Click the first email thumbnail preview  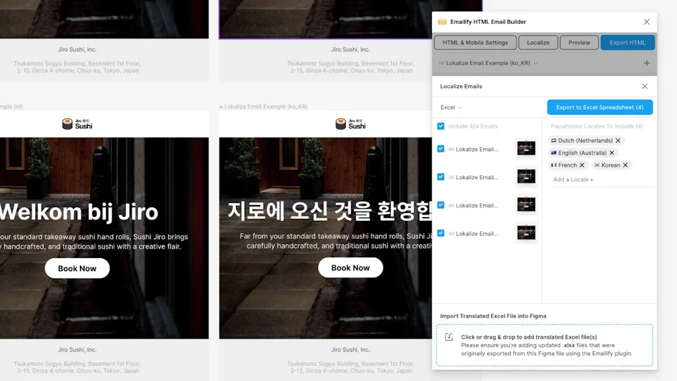(526, 148)
